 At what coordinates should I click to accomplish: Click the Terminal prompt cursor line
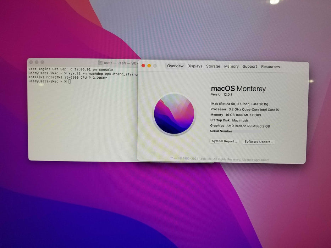[x=50, y=81]
